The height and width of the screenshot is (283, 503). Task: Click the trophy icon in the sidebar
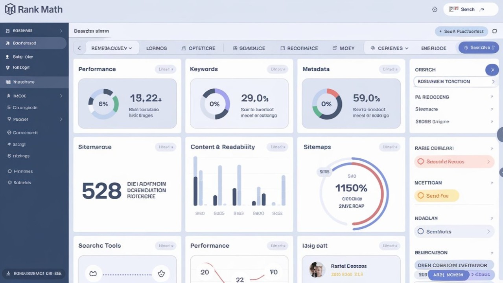click(x=8, y=68)
